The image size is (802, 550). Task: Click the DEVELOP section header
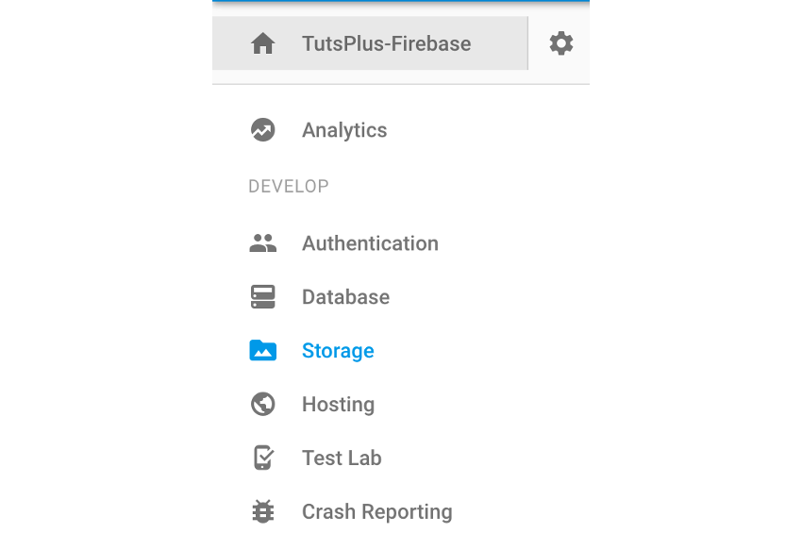point(289,186)
